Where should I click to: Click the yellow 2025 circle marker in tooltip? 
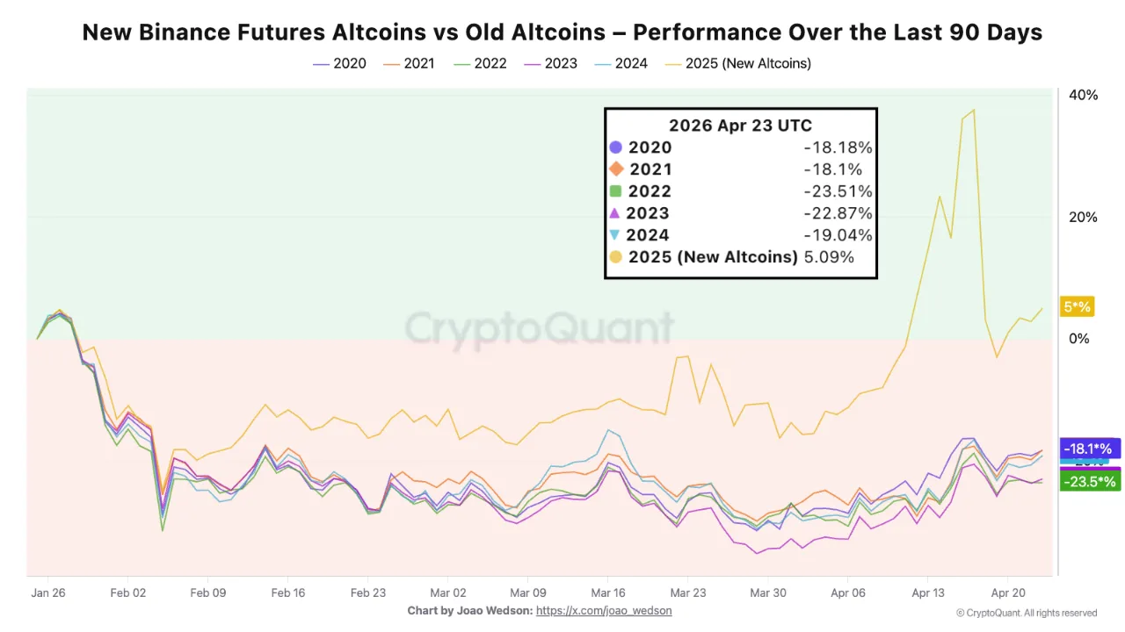click(615, 257)
